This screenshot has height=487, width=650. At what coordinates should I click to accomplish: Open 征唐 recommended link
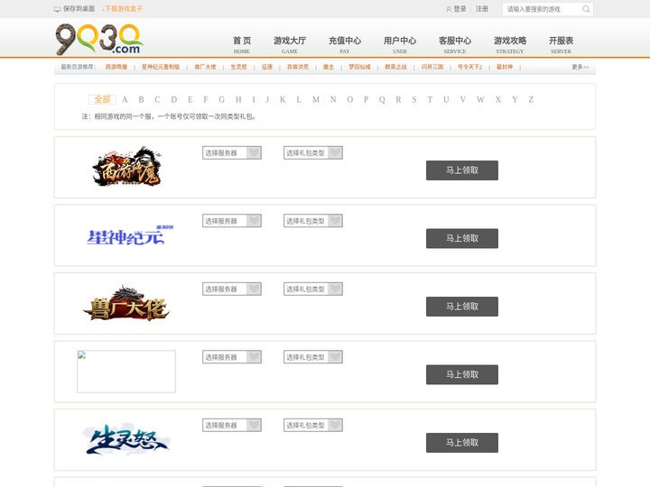(x=267, y=67)
